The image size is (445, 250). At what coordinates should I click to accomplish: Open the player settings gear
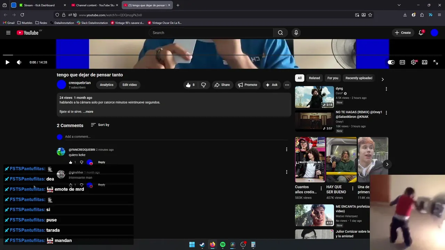[413, 62]
